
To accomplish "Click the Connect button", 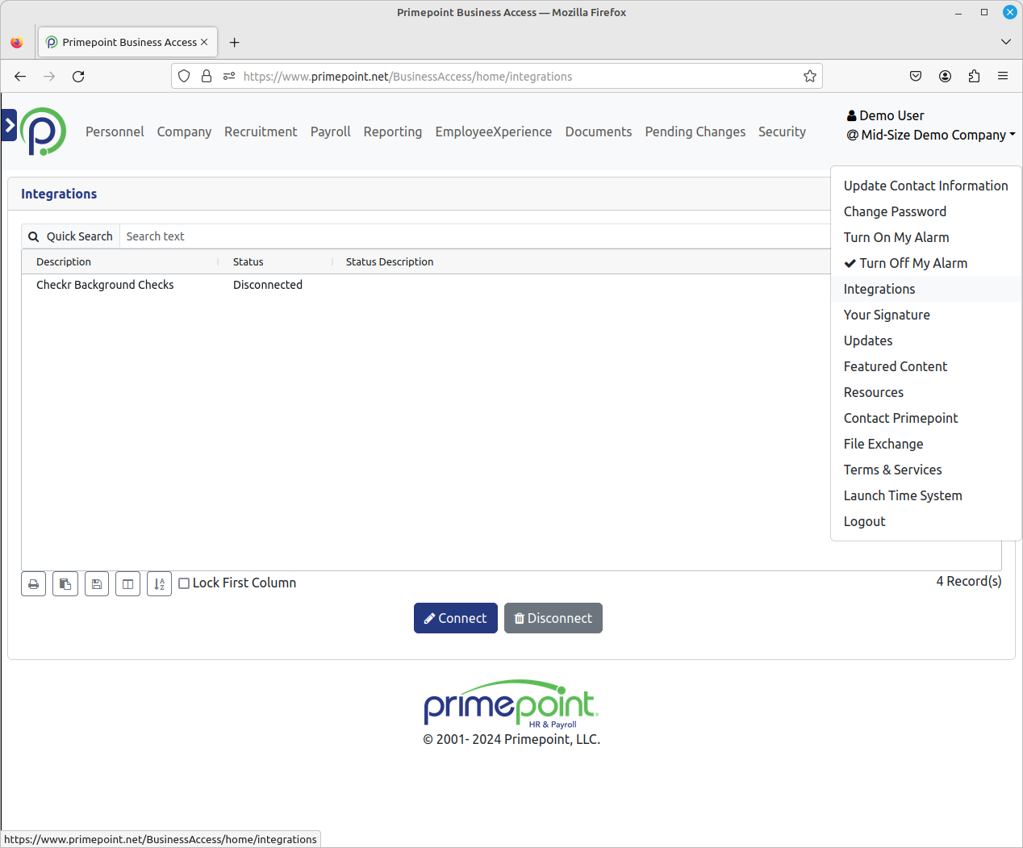I will click(456, 618).
